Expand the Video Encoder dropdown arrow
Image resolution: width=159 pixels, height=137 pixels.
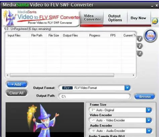149,120
